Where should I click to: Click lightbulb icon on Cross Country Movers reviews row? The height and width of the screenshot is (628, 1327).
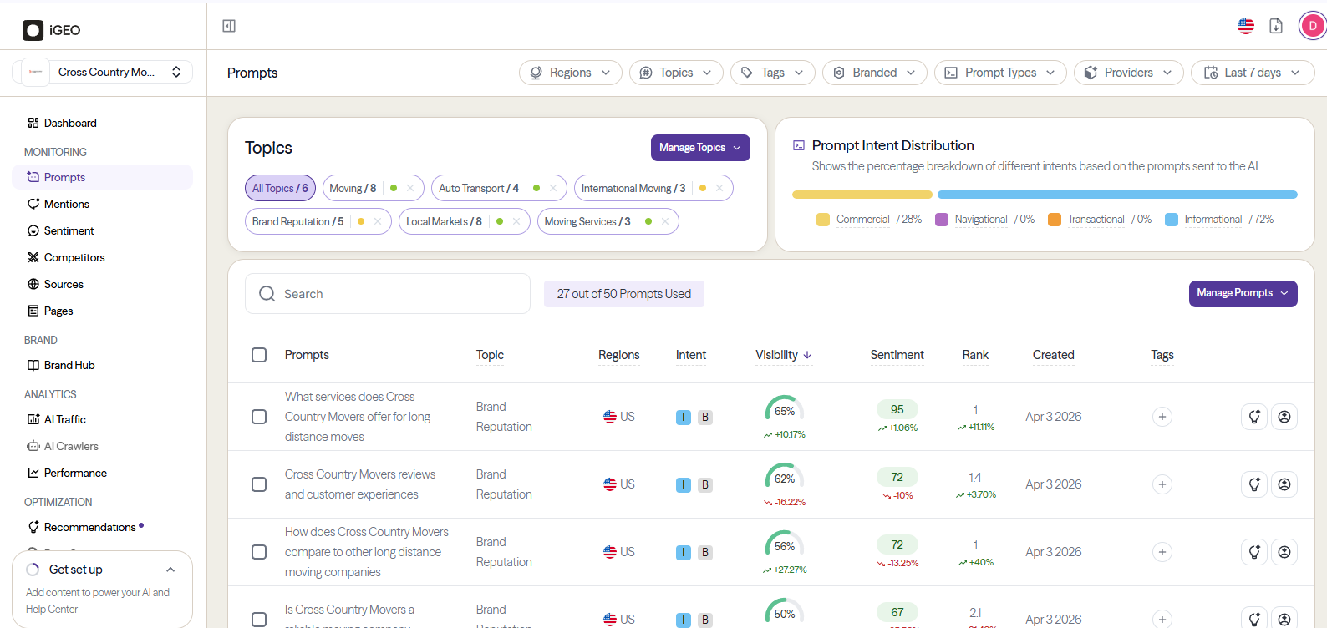tap(1254, 484)
